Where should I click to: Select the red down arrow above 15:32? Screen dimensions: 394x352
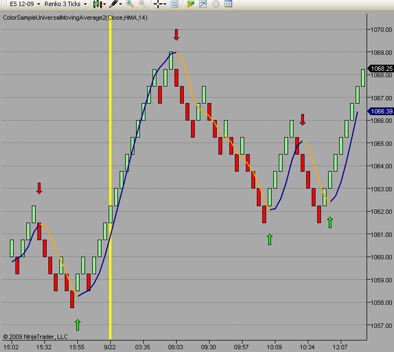[x=39, y=188]
